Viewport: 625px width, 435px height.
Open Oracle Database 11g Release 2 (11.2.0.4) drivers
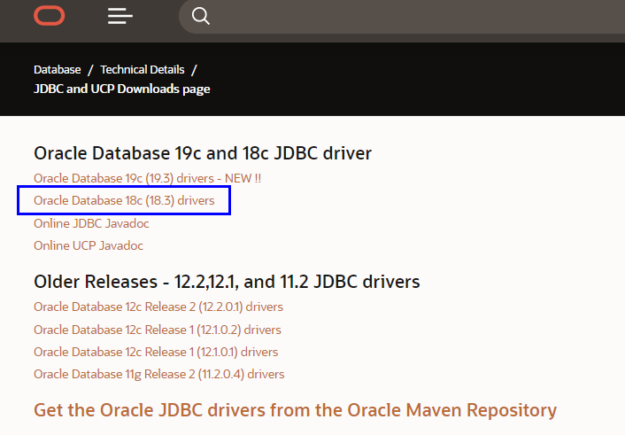[x=159, y=375]
